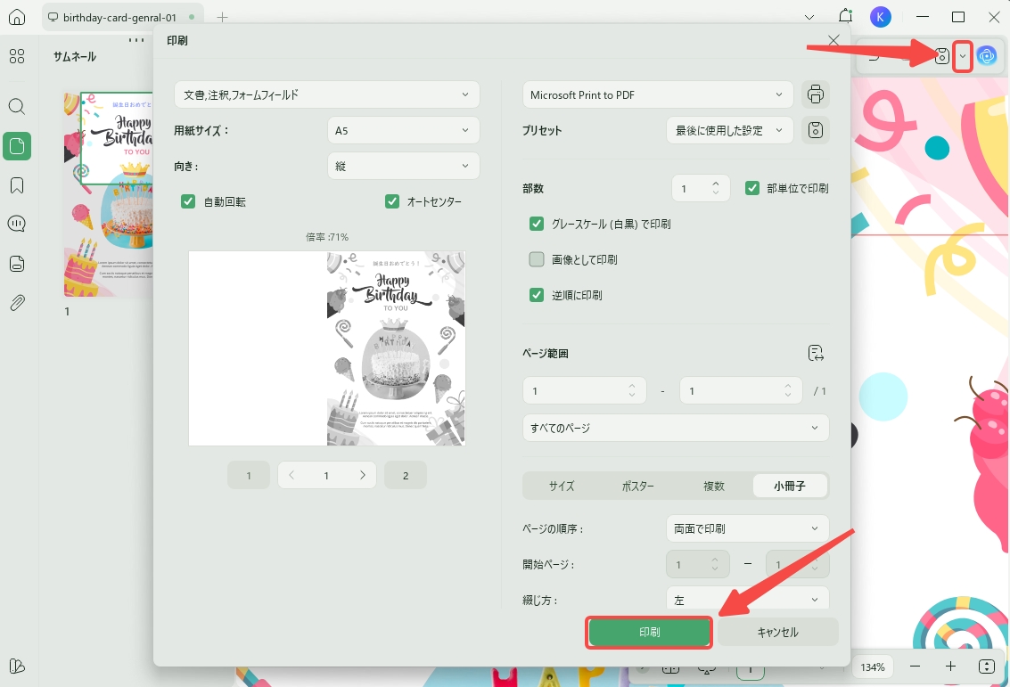Toggle the 逆順に印刷 checkbox
The image size is (1010, 687).
coord(536,295)
